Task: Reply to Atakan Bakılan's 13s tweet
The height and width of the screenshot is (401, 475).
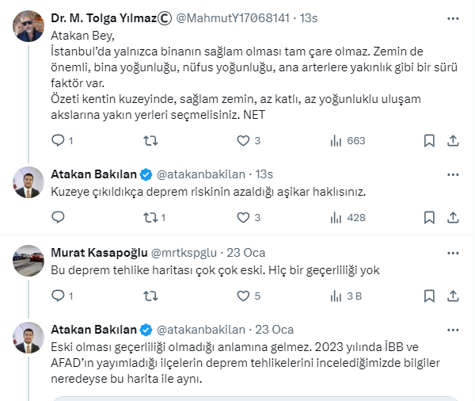Action: click(58, 217)
